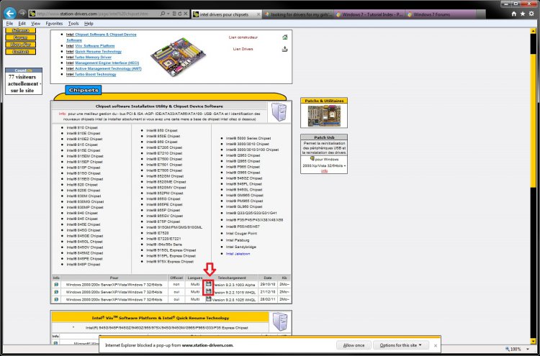Open the Favorites menu
This screenshot has height=356, width=540.
(x=54, y=24)
